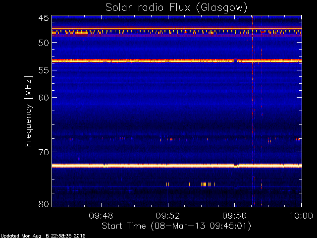Click the 45 frequency tick label
The image size is (317, 238).
pyautogui.click(x=44, y=18)
